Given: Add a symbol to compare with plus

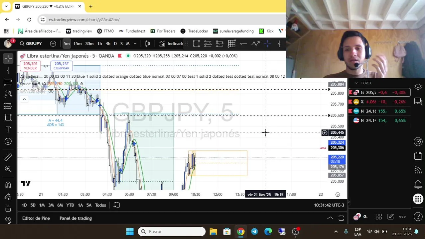Looking at the screenshot, I should click(53, 43).
